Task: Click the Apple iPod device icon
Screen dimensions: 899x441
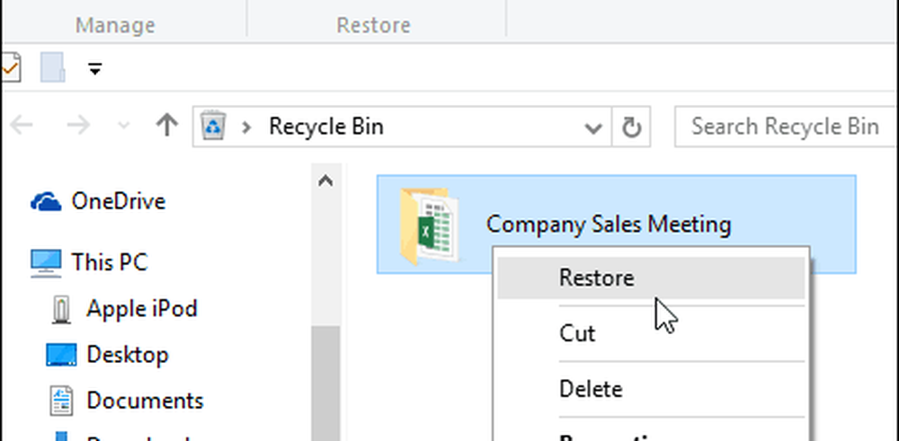Action: click(62, 309)
